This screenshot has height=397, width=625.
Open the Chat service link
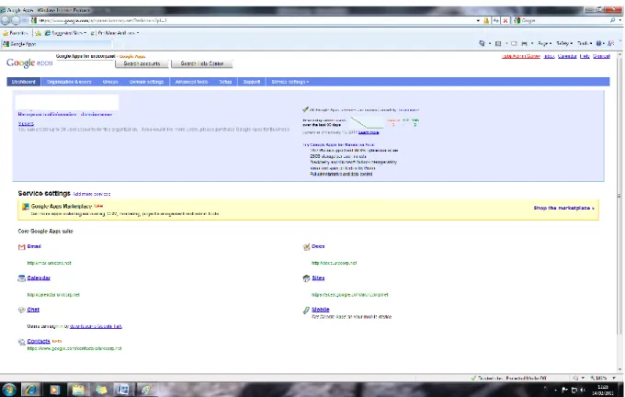[x=33, y=310]
